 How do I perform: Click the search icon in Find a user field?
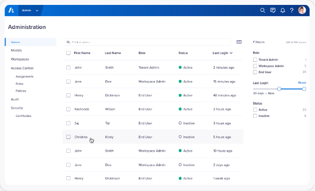[68, 42]
